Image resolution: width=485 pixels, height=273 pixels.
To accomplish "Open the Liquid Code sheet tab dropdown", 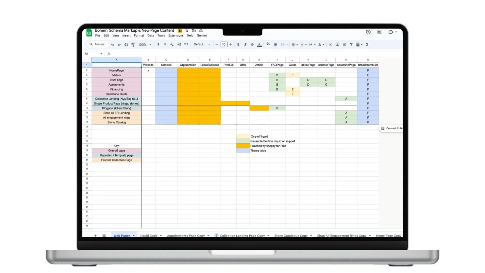I will point(161,235).
